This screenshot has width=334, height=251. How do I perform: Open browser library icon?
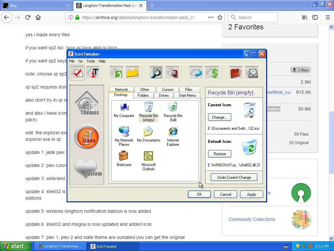click(305, 17)
